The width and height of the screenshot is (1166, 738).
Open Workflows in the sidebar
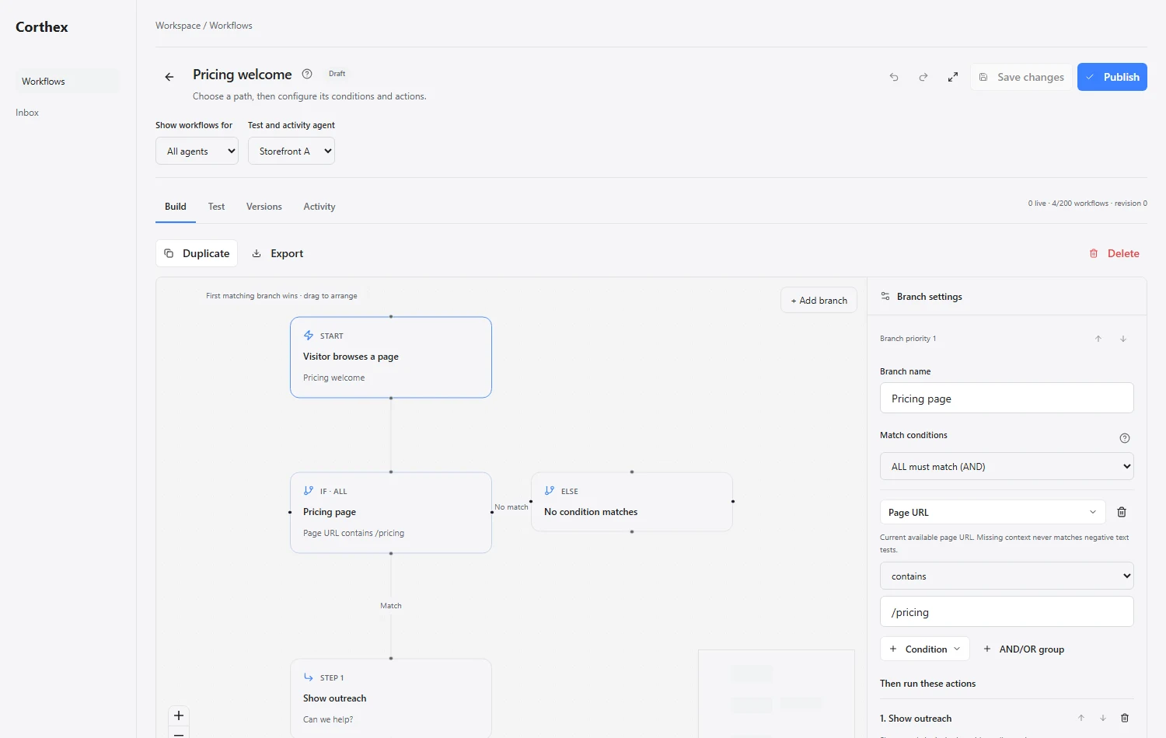(x=68, y=82)
